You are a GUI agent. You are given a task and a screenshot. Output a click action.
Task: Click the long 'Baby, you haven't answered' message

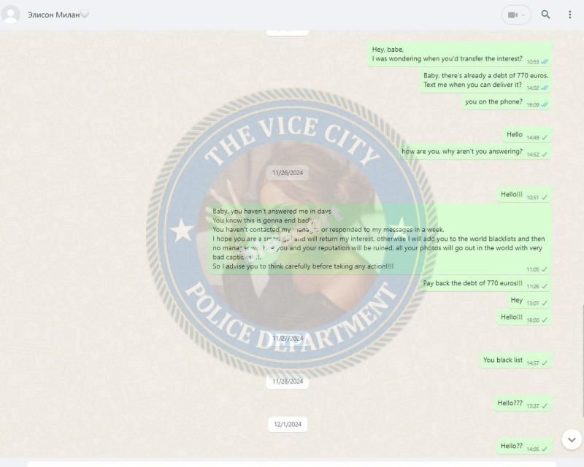(380, 239)
